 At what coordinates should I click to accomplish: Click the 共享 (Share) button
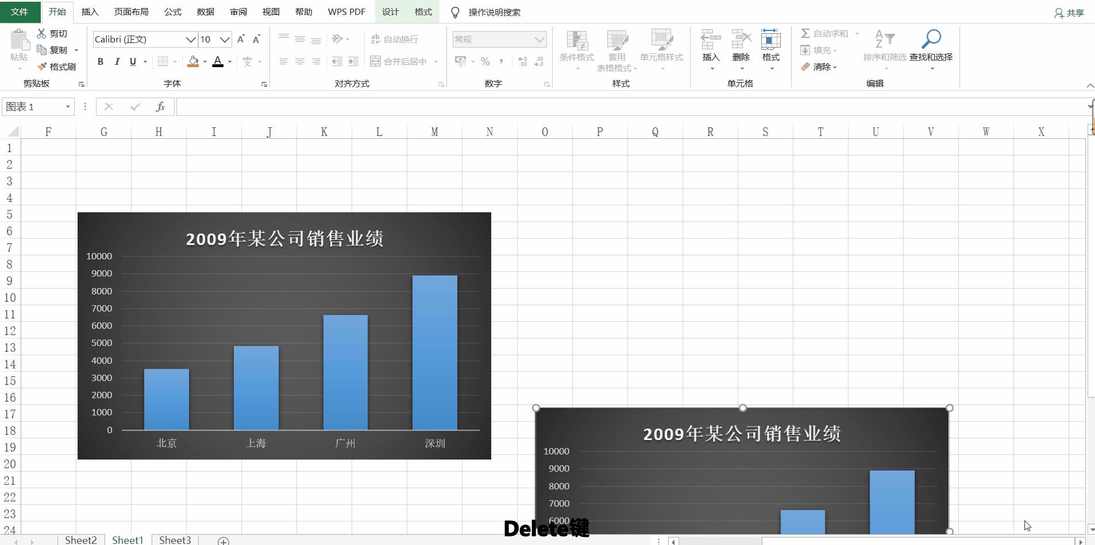[1069, 11]
